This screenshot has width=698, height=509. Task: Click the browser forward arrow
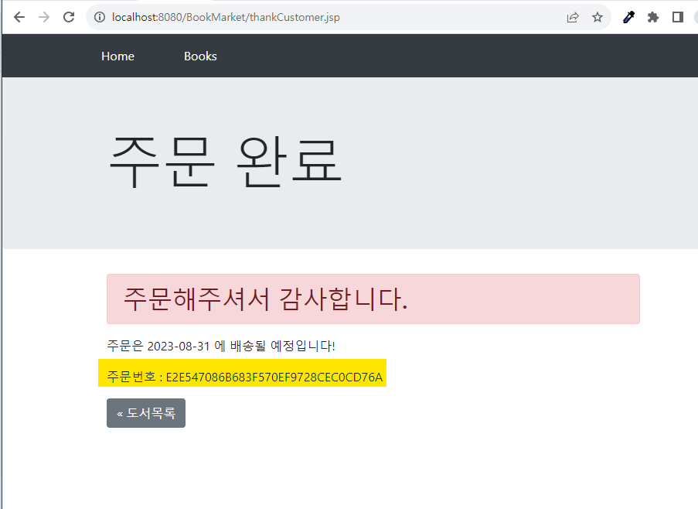point(44,17)
